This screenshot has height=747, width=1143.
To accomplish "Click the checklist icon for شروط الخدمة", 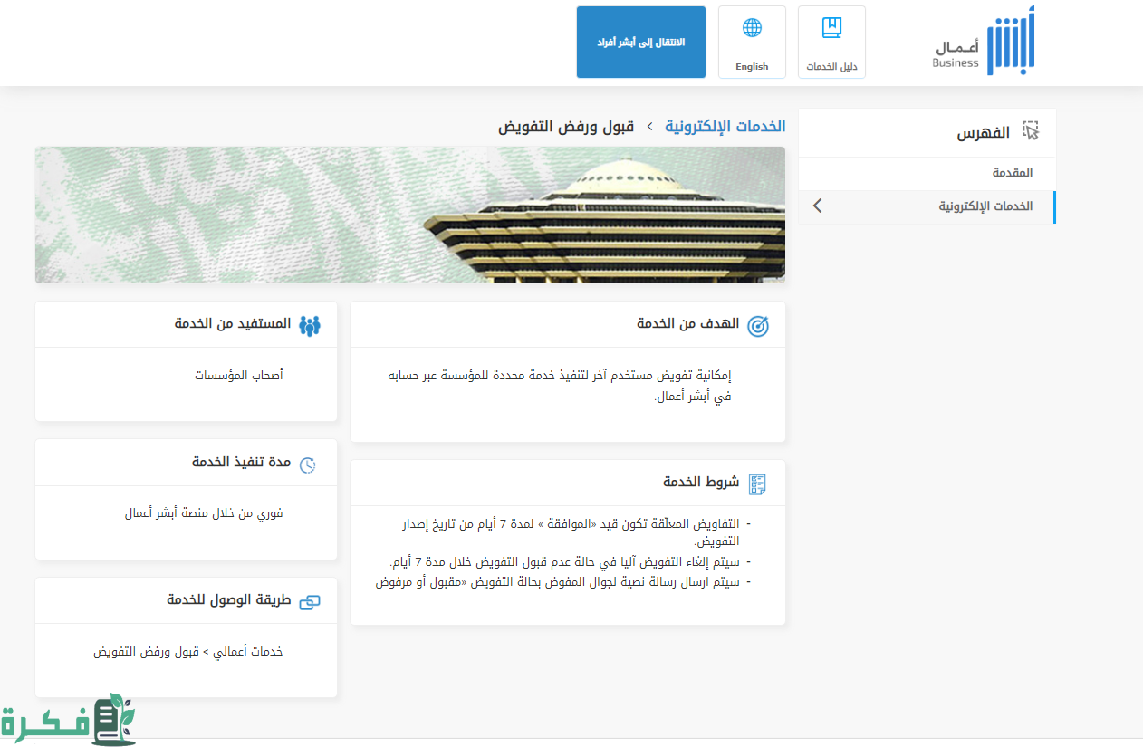I will (x=757, y=484).
